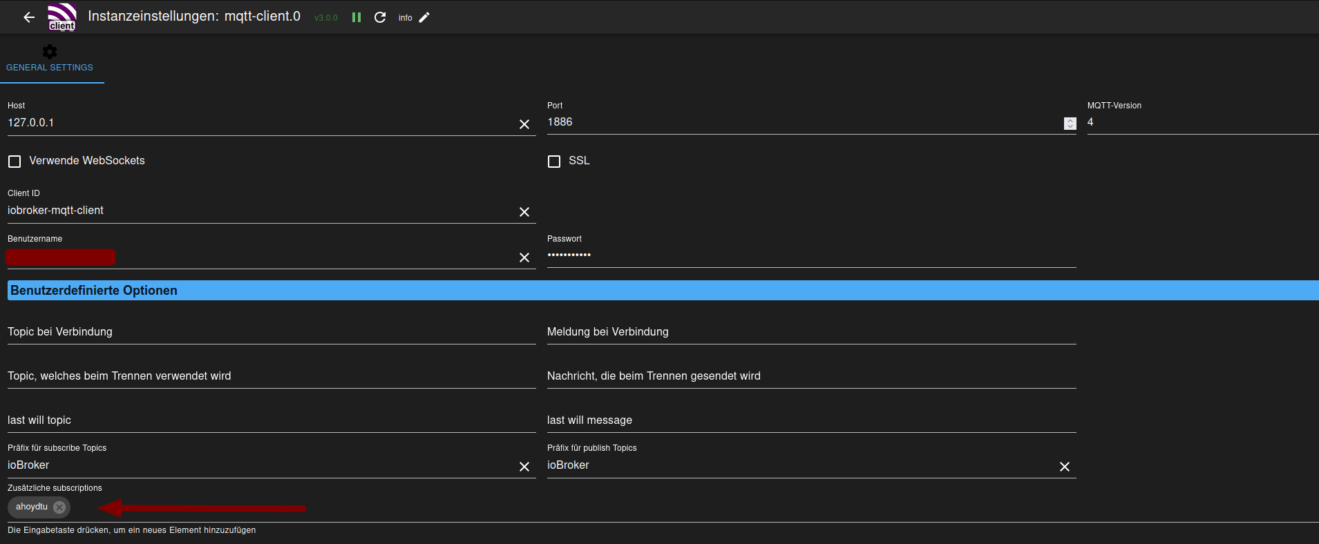Adjust Port number with stepper arrows
Image resolution: width=1319 pixels, height=544 pixels.
1070,123
